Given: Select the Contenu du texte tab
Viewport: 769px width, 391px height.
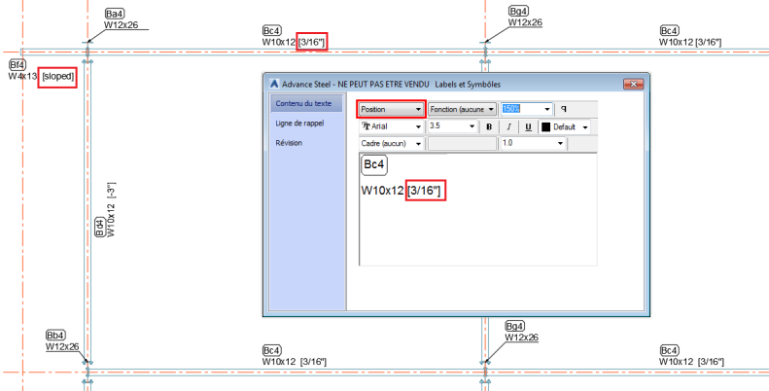Looking at the screenshot, I should click(x=306, y=103).
